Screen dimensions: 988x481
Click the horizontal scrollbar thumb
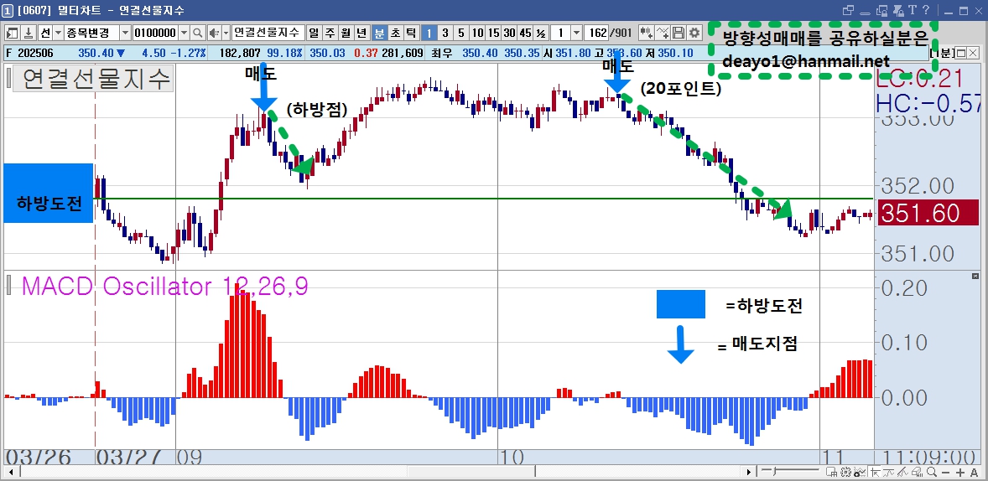[472, 472]
